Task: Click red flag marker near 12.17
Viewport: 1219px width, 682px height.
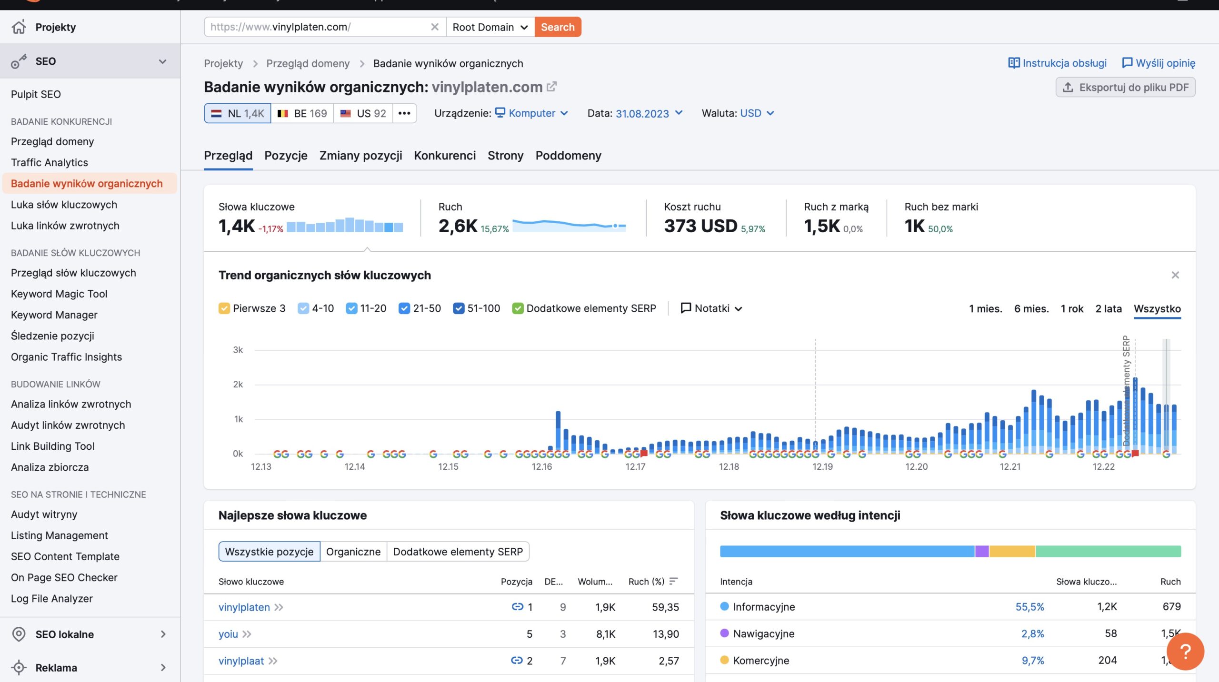Action: [x=644, y=454]
